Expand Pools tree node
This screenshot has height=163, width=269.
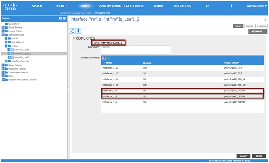pyautogui.click(x=3, y=76)
